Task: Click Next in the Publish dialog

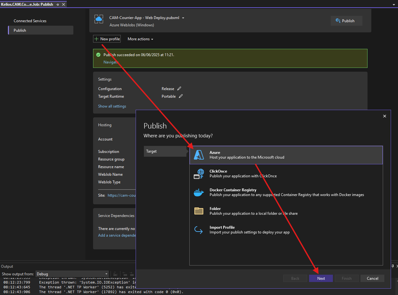Action: [321, 279]
